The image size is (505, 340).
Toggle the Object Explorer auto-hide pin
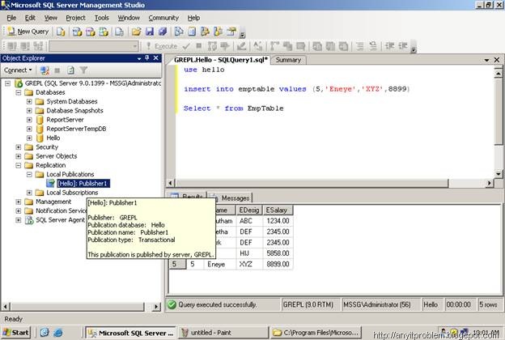147,58
